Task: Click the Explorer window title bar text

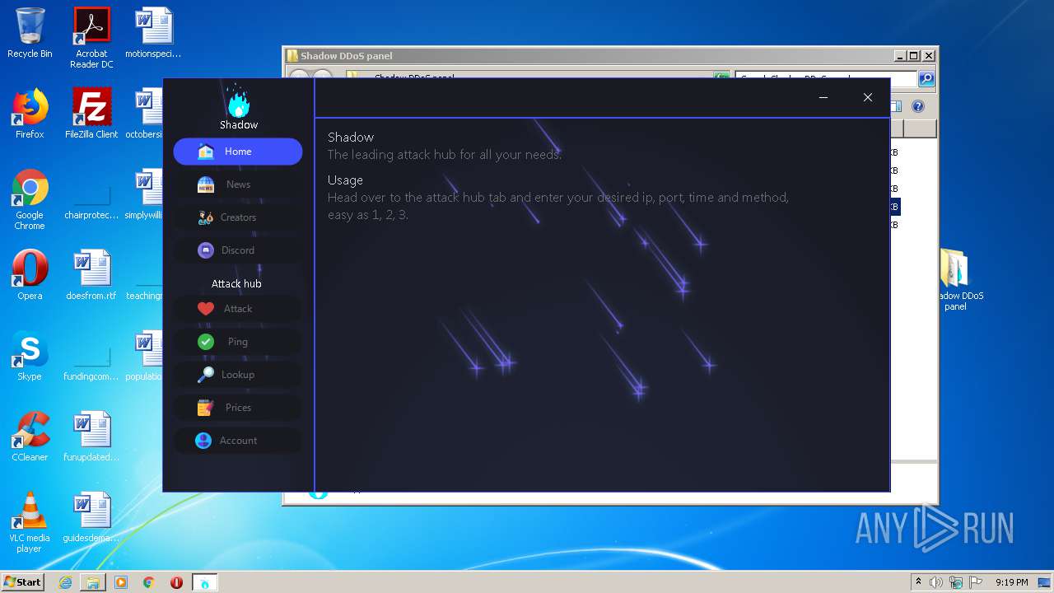Action: pos(346,56)
